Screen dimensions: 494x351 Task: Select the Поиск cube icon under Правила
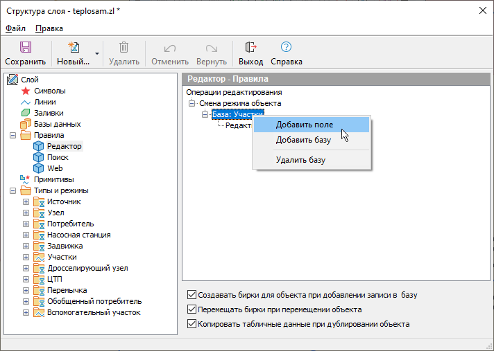(38, 157)
